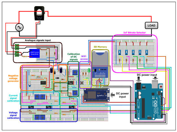Click the 'Voltage signal calibration' label
177x132 pixels.
(13, 115)
